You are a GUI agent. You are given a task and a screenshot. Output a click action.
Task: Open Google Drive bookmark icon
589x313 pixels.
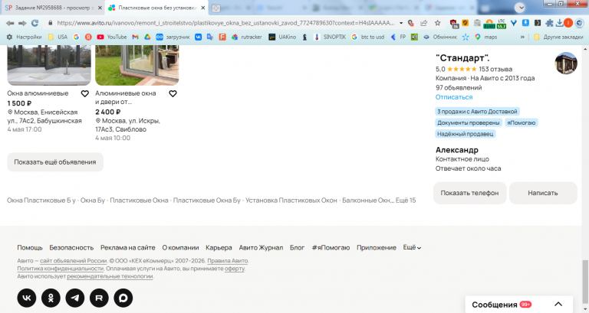click(147, 37)
